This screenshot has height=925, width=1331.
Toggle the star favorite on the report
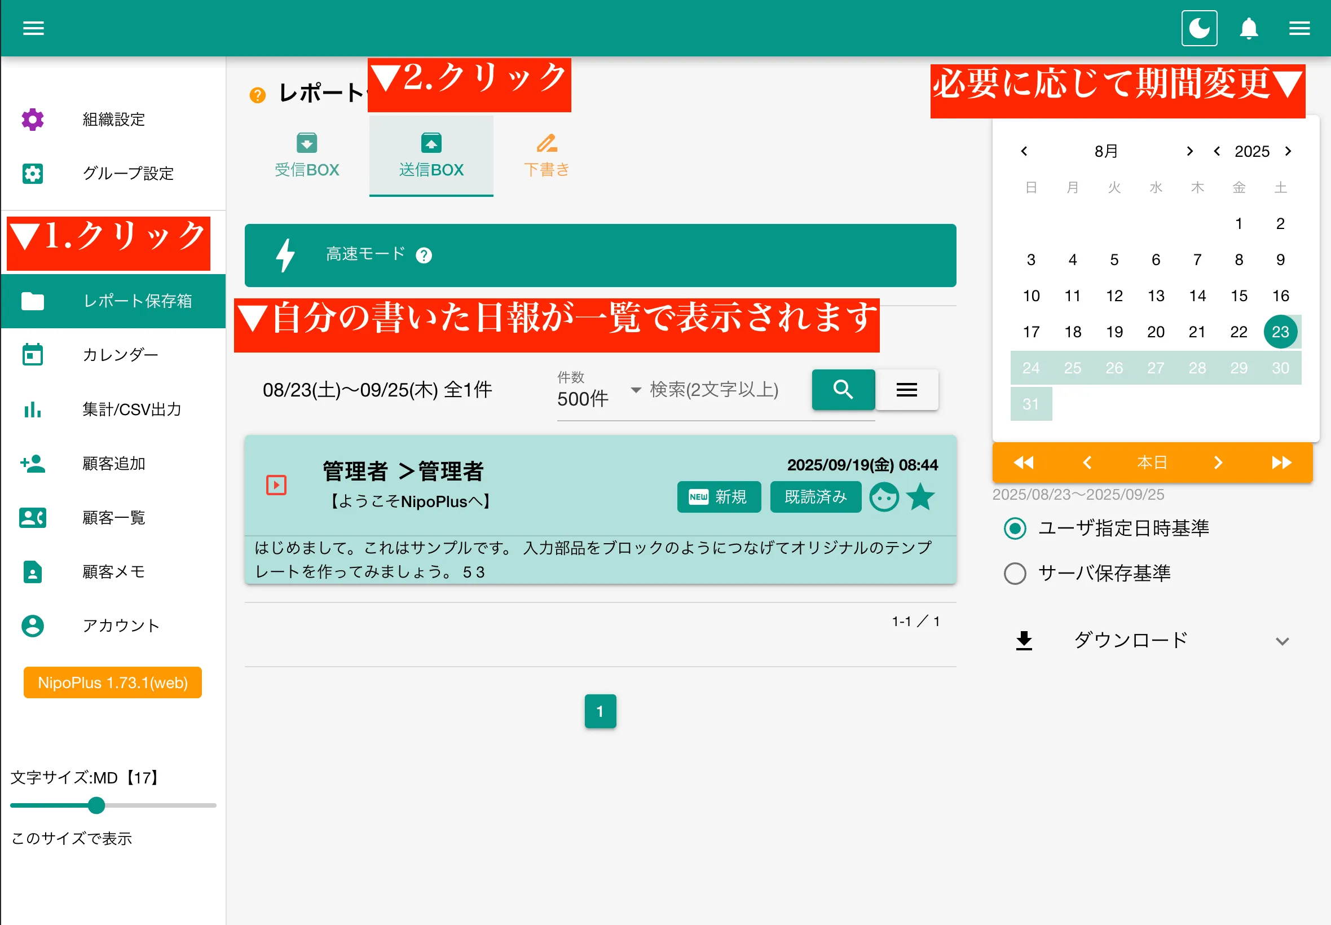pyautogui.click(x=922, y=497)
